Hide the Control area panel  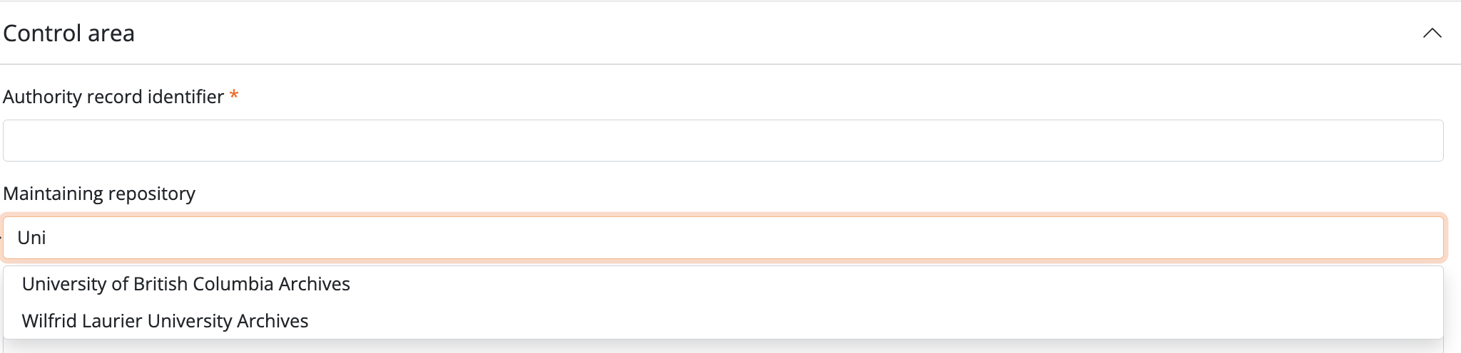tap(1432, 33)
